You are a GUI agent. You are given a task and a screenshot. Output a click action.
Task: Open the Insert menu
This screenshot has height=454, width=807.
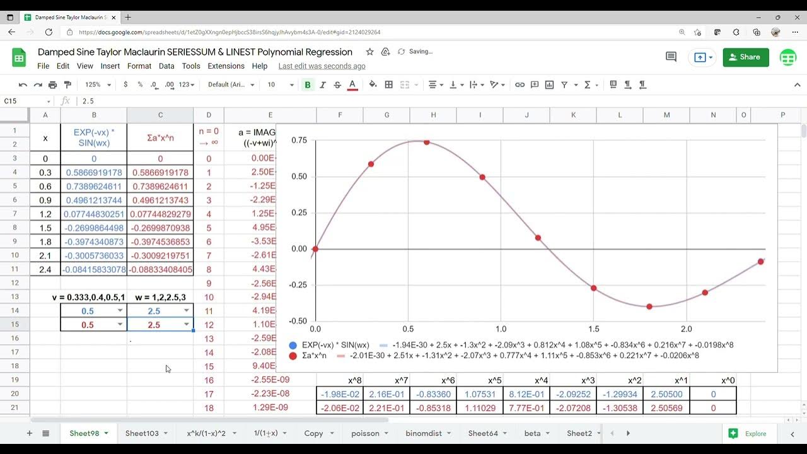point(110,66)
